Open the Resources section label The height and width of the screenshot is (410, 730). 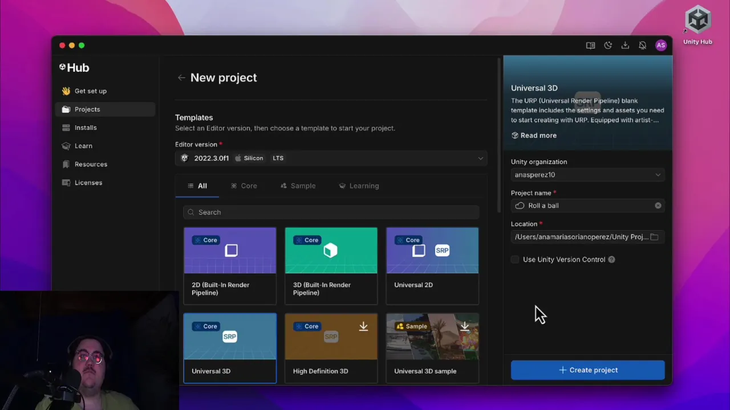91,164
